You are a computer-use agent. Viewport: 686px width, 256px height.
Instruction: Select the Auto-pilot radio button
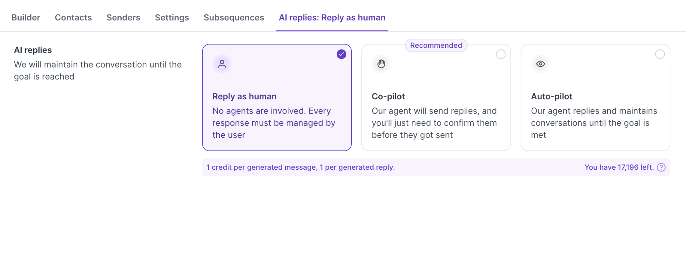point(660,54)
